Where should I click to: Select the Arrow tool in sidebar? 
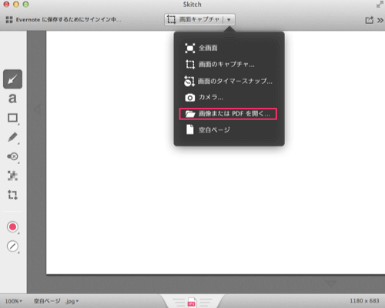(12, 79)
